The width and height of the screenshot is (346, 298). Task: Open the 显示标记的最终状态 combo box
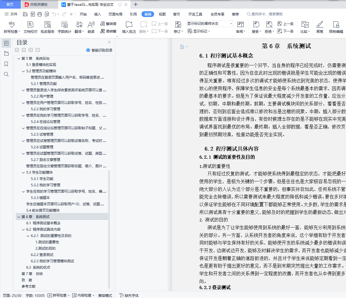pos(209,24)
